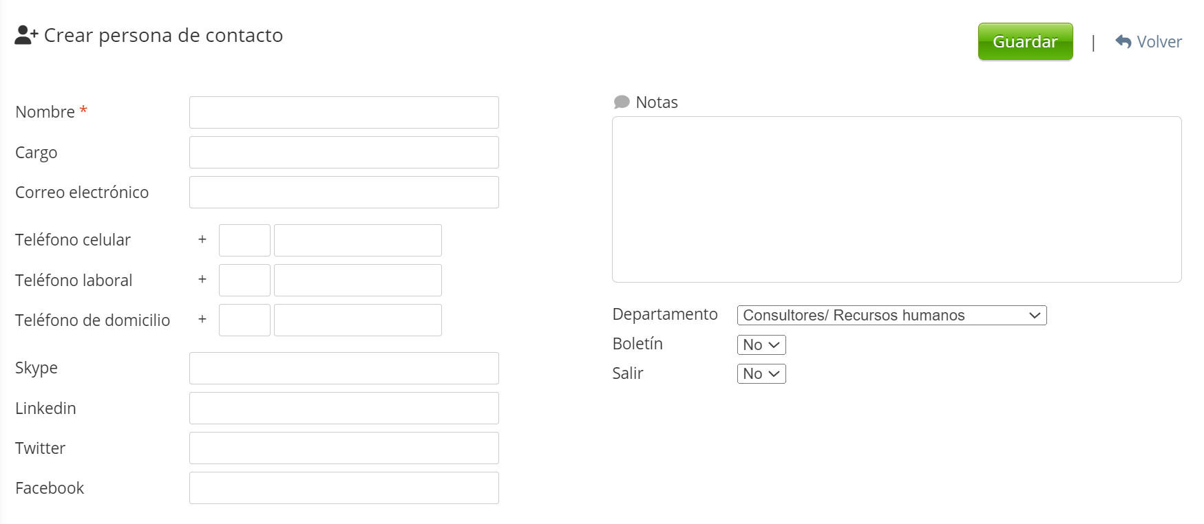
Task: Open the Departamento dropdown
Action: click(891, 316)
